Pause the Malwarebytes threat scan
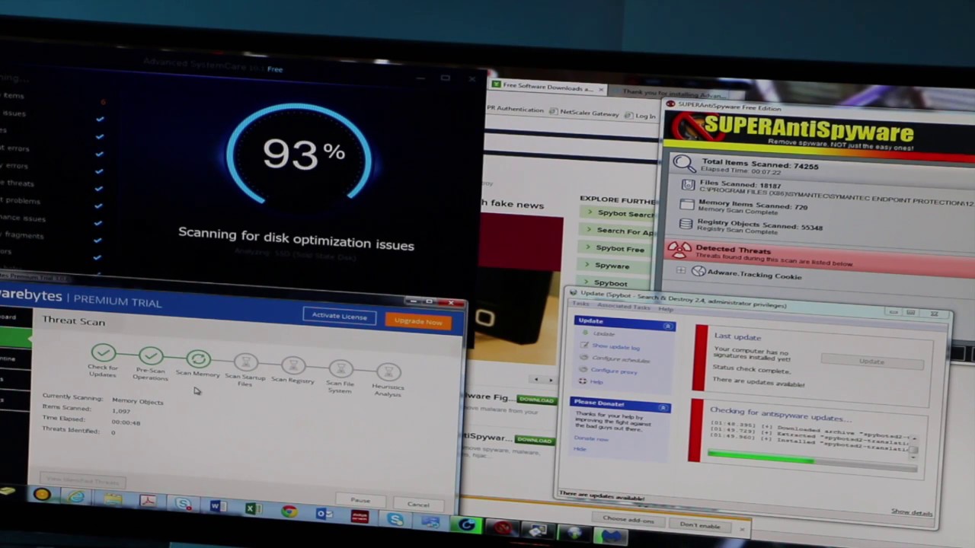This screenshot has height=548, width=975. 360,500
